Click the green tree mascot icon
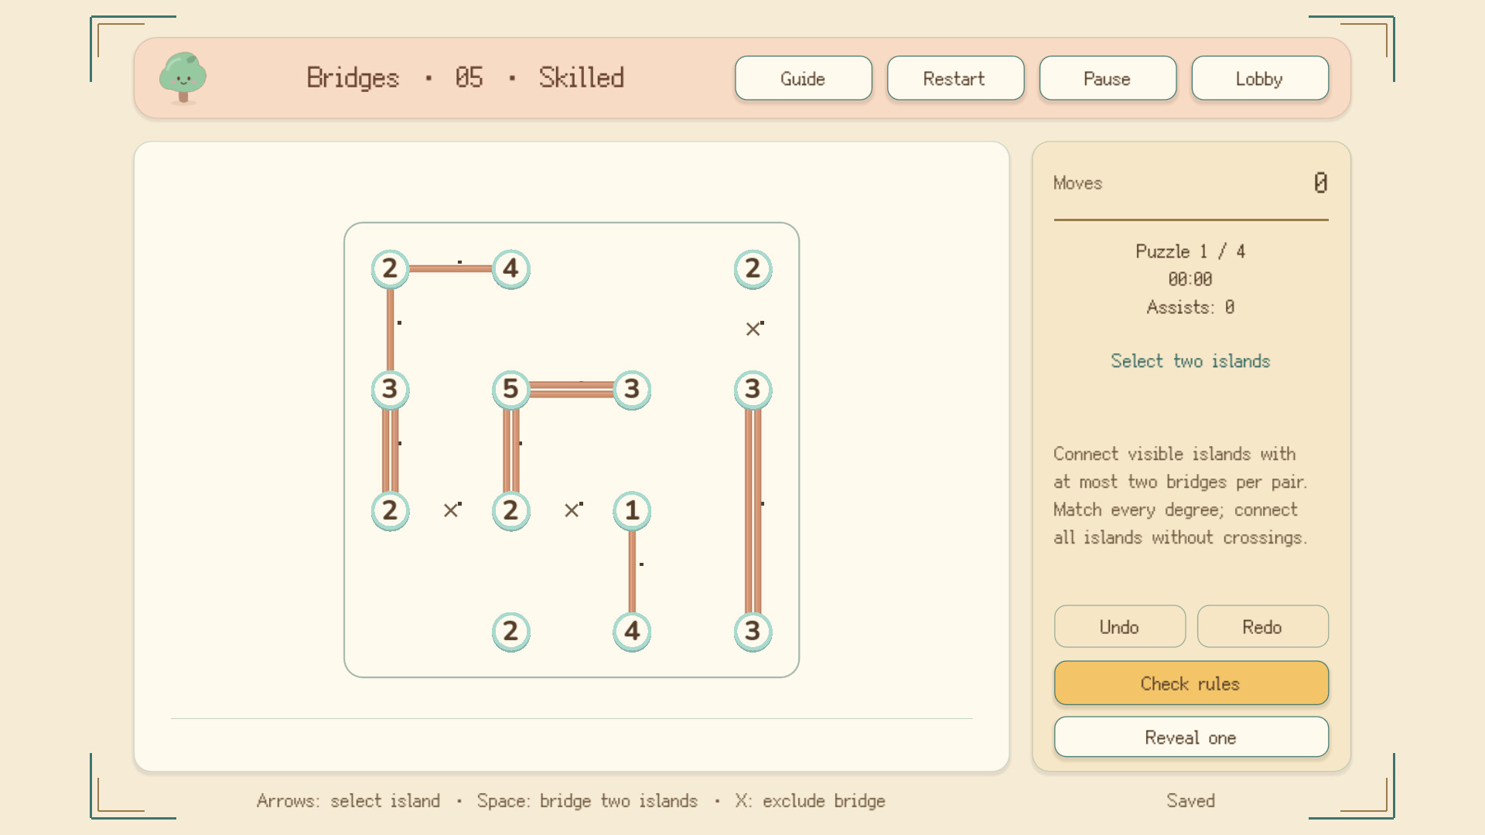Screen dimensions: 1485x835 coord(183,77)
